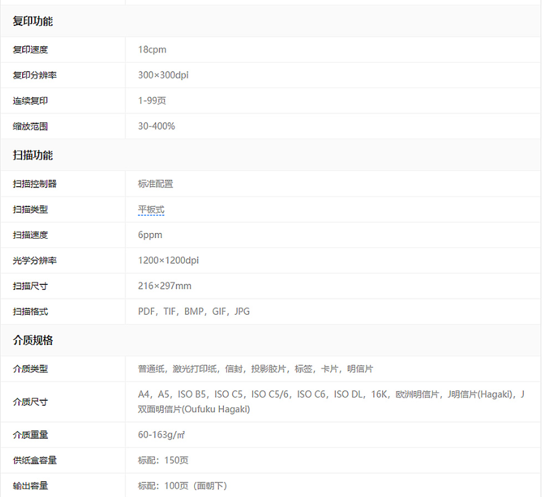Click the 1-99页 continuous copy value
Viewport: 544px width, 497px height.
pyautogui.click(x=152, y=101)
